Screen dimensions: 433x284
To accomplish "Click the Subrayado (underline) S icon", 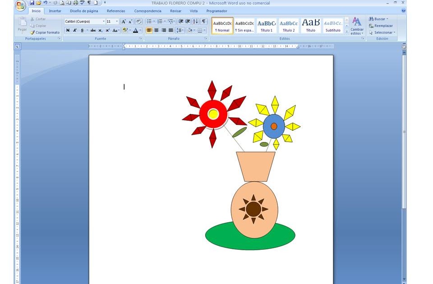I will 82,30.
